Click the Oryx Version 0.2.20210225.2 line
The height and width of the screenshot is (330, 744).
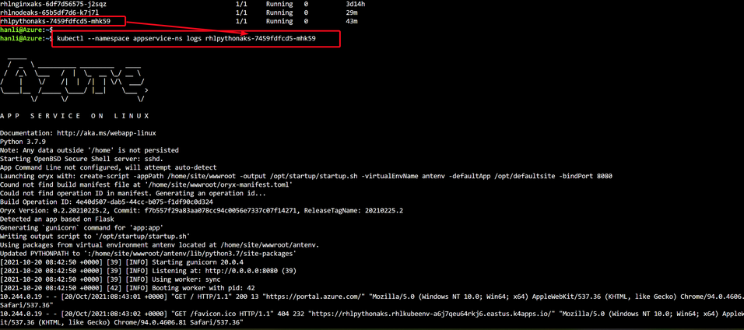point(202,210)
